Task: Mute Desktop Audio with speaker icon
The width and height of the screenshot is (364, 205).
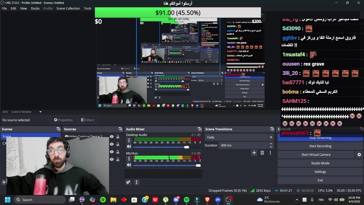Action: (129, 147)
